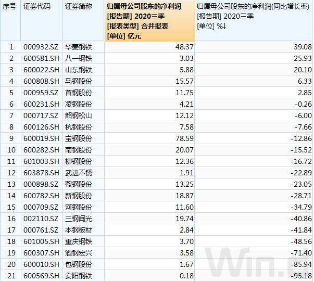Click net profit value 18.87
This screenshot has height=282, width=314.
click(x=185, y=196)
